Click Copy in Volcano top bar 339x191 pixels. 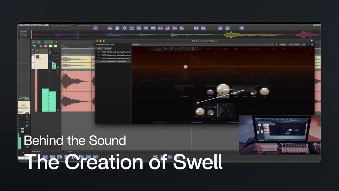[x=226, y=49]
